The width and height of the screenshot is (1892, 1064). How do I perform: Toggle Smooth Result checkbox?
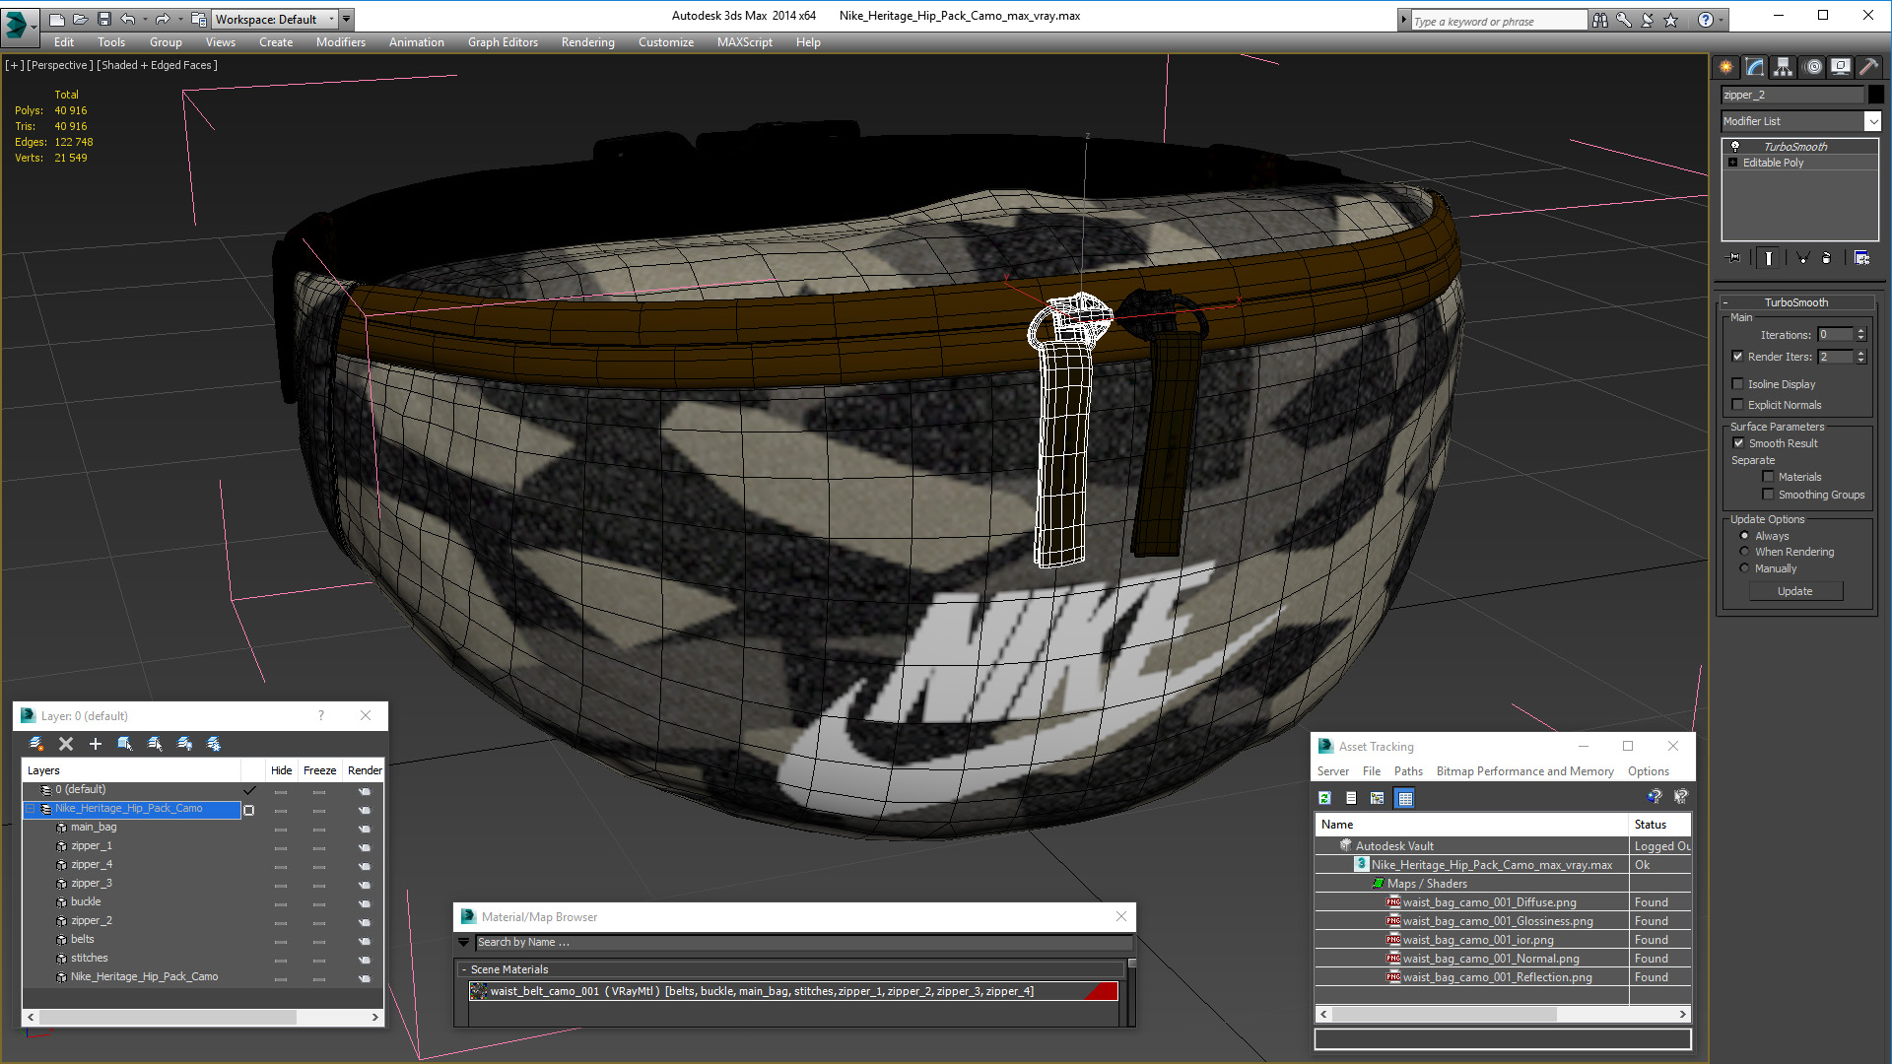[1738, 443]
